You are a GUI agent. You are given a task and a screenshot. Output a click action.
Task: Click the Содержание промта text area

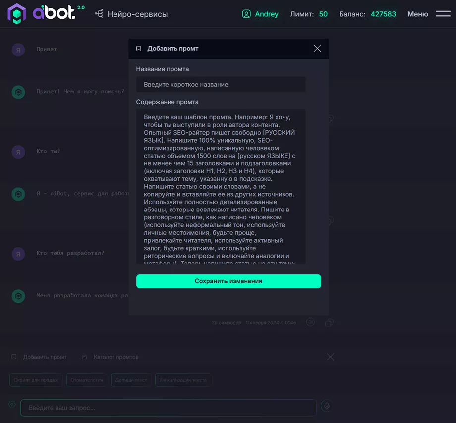(221, 186)
